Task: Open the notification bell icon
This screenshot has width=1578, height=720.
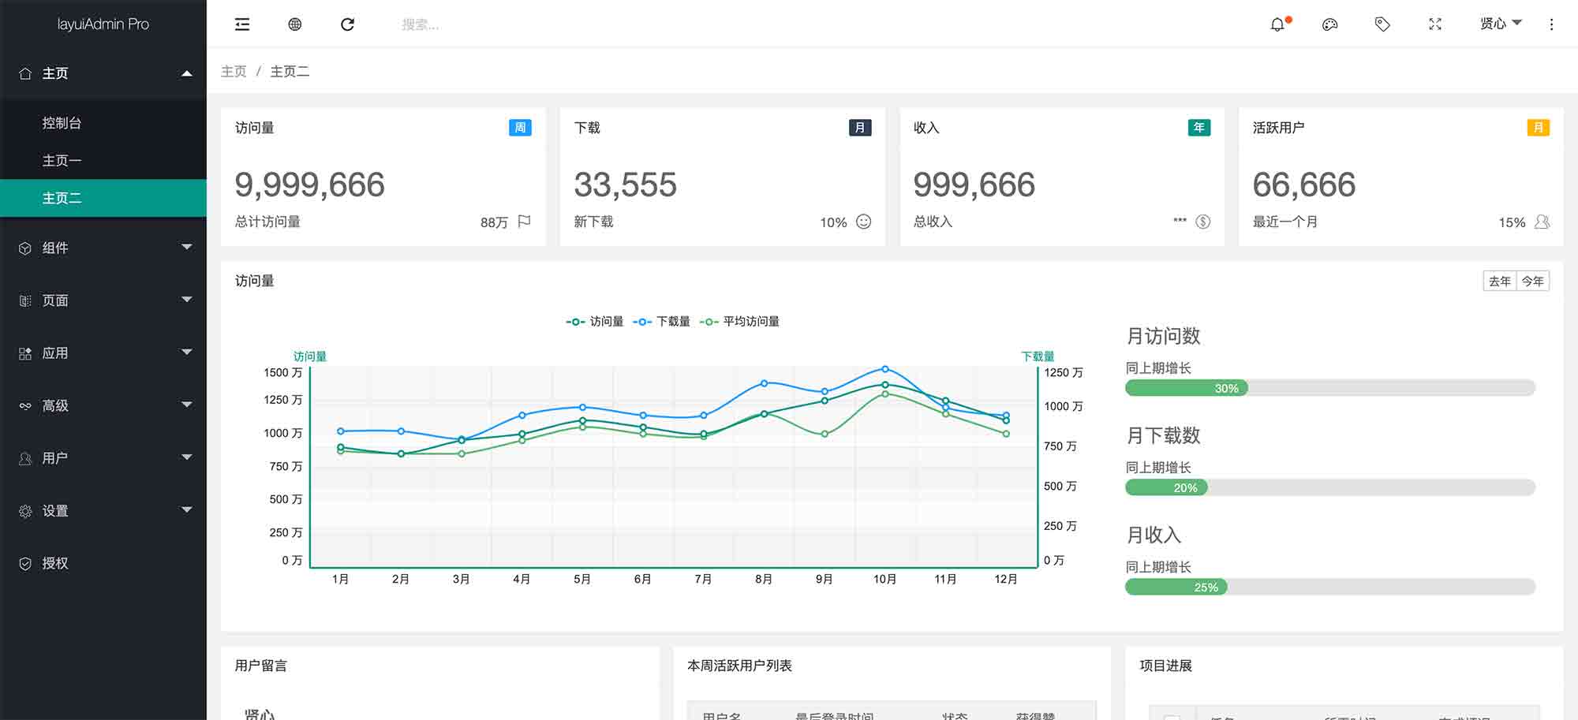Action: tap(1277, 24)
